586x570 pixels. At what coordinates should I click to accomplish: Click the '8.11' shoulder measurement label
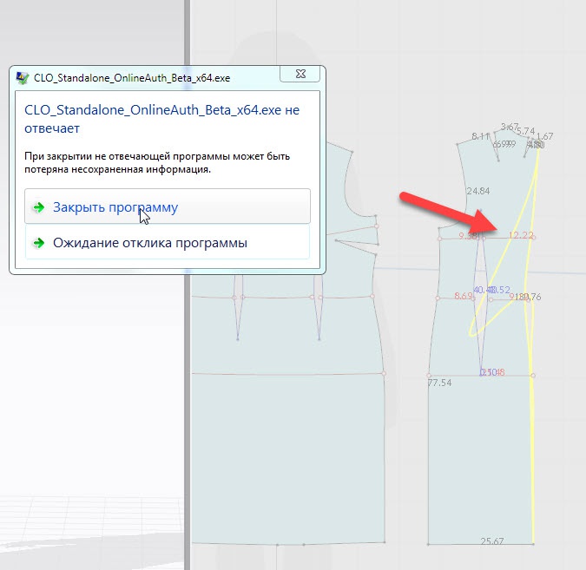click(481, 136)
